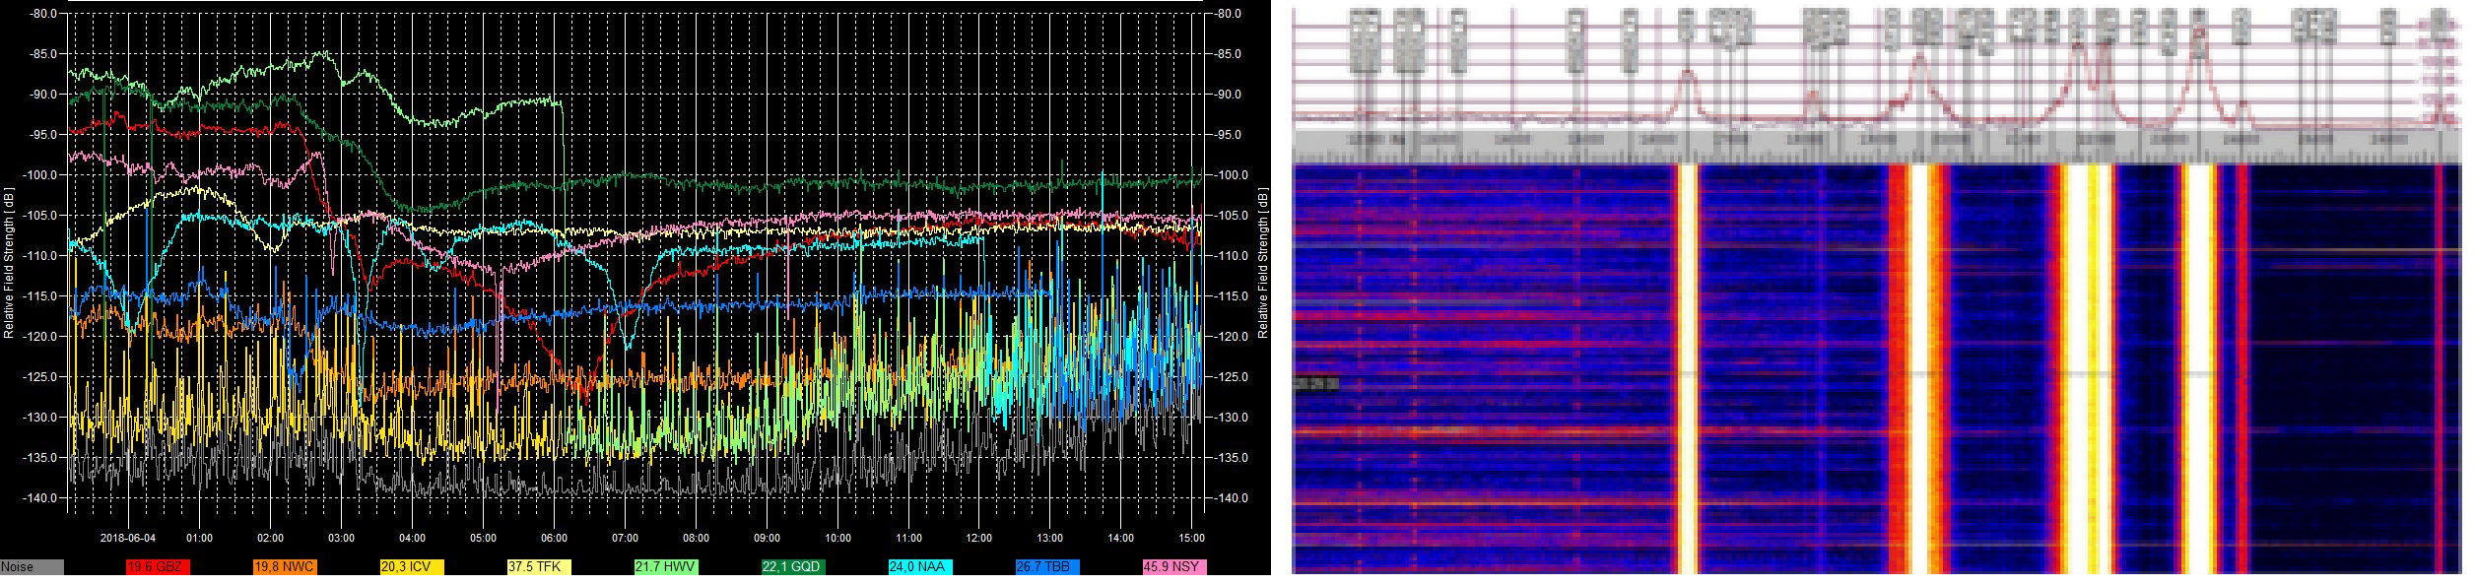Viewport: 2475px width, 585px height.
Task: Click the gray Noise legend swatch
Action: (x=32, y=567)
